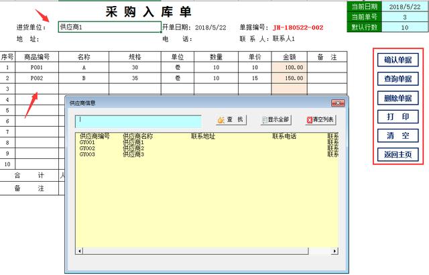Viewport: 429px width, 275px height.
Task: Click the 当前单号 value 3
Action: tap(405, 17)
